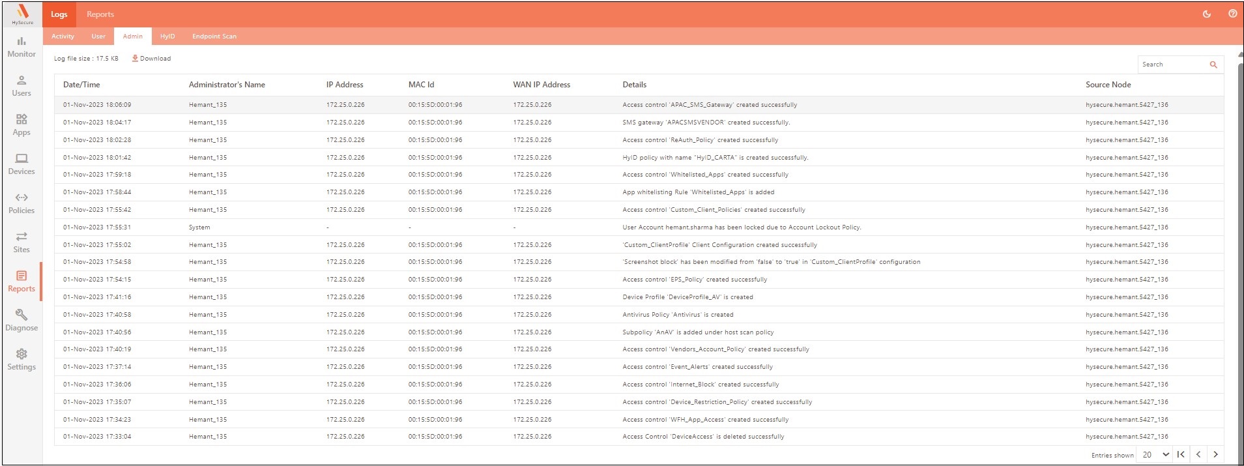Toggle dark mode with the moon icon
Image resolution: width=1244 pixels, height=466 pixels.
[x=1207, y=14]
